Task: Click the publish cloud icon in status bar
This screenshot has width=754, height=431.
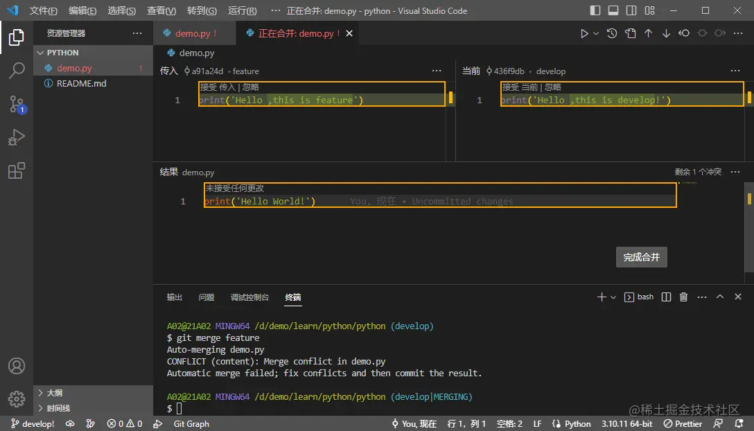Action: [x=70, y=424]
